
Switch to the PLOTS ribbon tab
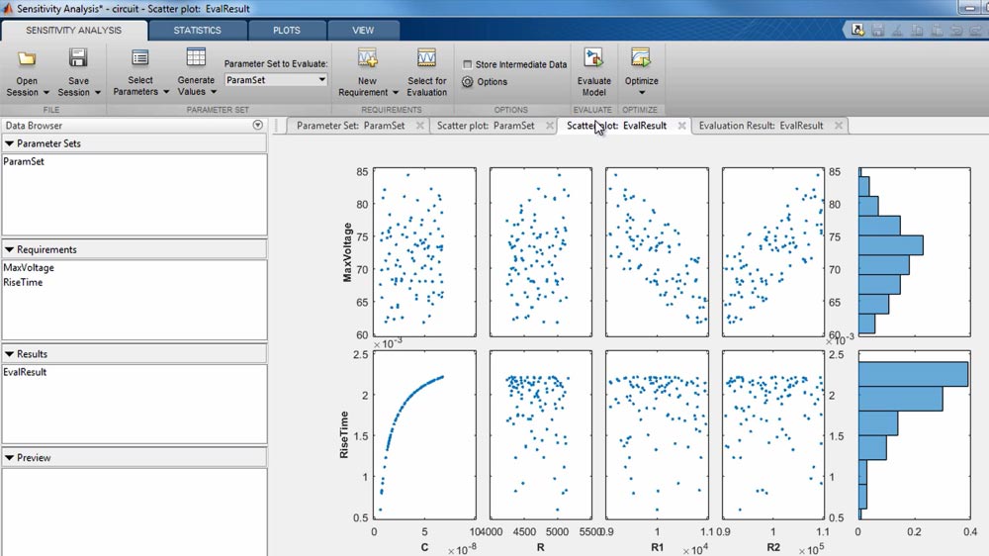click(x=286, y=31)
